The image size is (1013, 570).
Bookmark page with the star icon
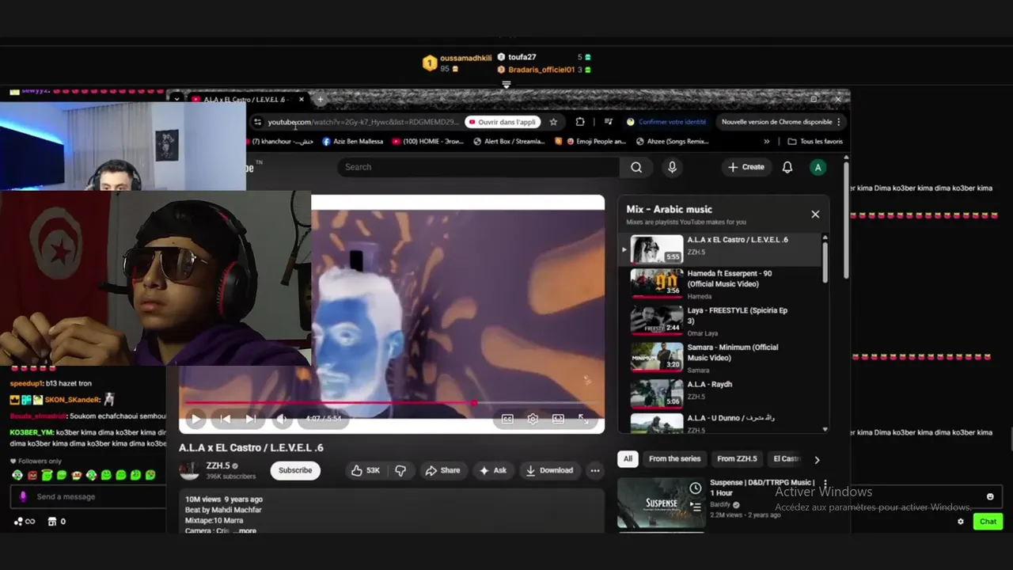click(553, 122)
